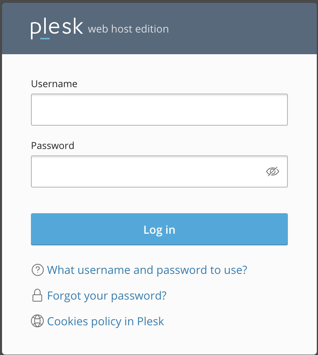Viewport: 318px width, 355px height.
Task: Focus the Password text field
Action: point(159,171)
